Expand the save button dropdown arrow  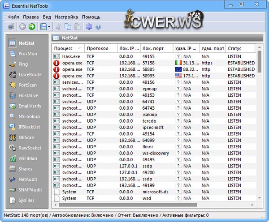(49, 27)
